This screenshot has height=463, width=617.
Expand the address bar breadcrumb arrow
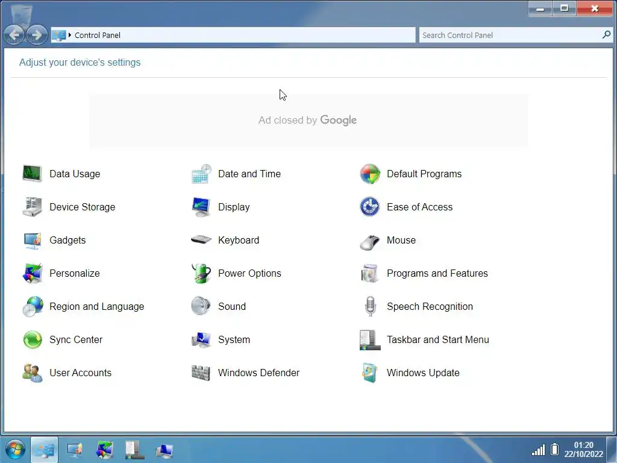point(70,35)
